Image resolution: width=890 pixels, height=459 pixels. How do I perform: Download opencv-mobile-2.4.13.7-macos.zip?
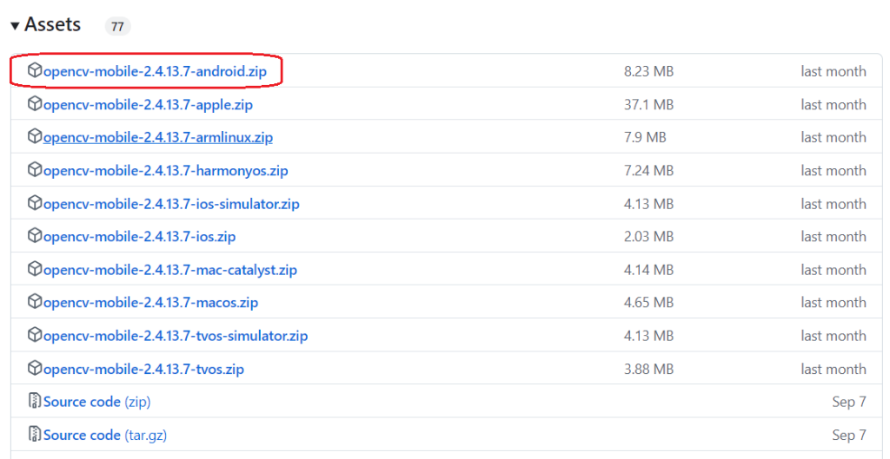150,303
